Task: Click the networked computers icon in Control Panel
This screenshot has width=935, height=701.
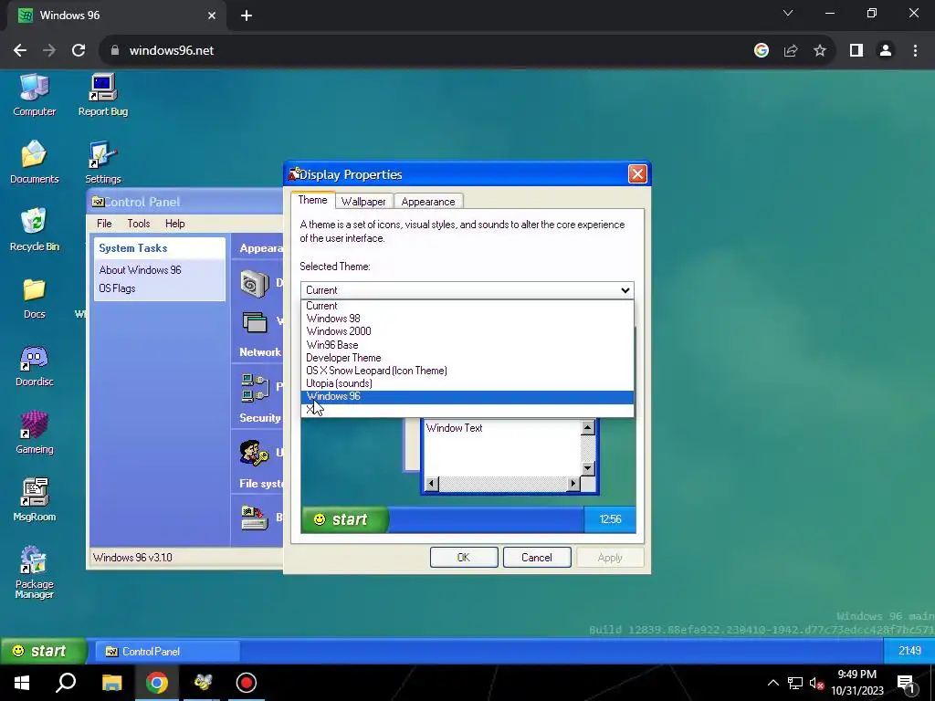Action: pyautogui.click(x=256, y=387)
